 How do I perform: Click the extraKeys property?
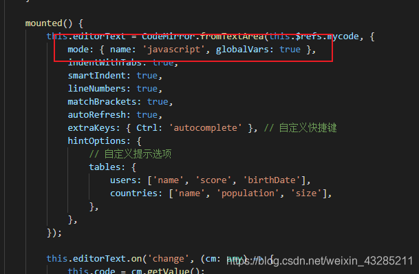[91, 128]
